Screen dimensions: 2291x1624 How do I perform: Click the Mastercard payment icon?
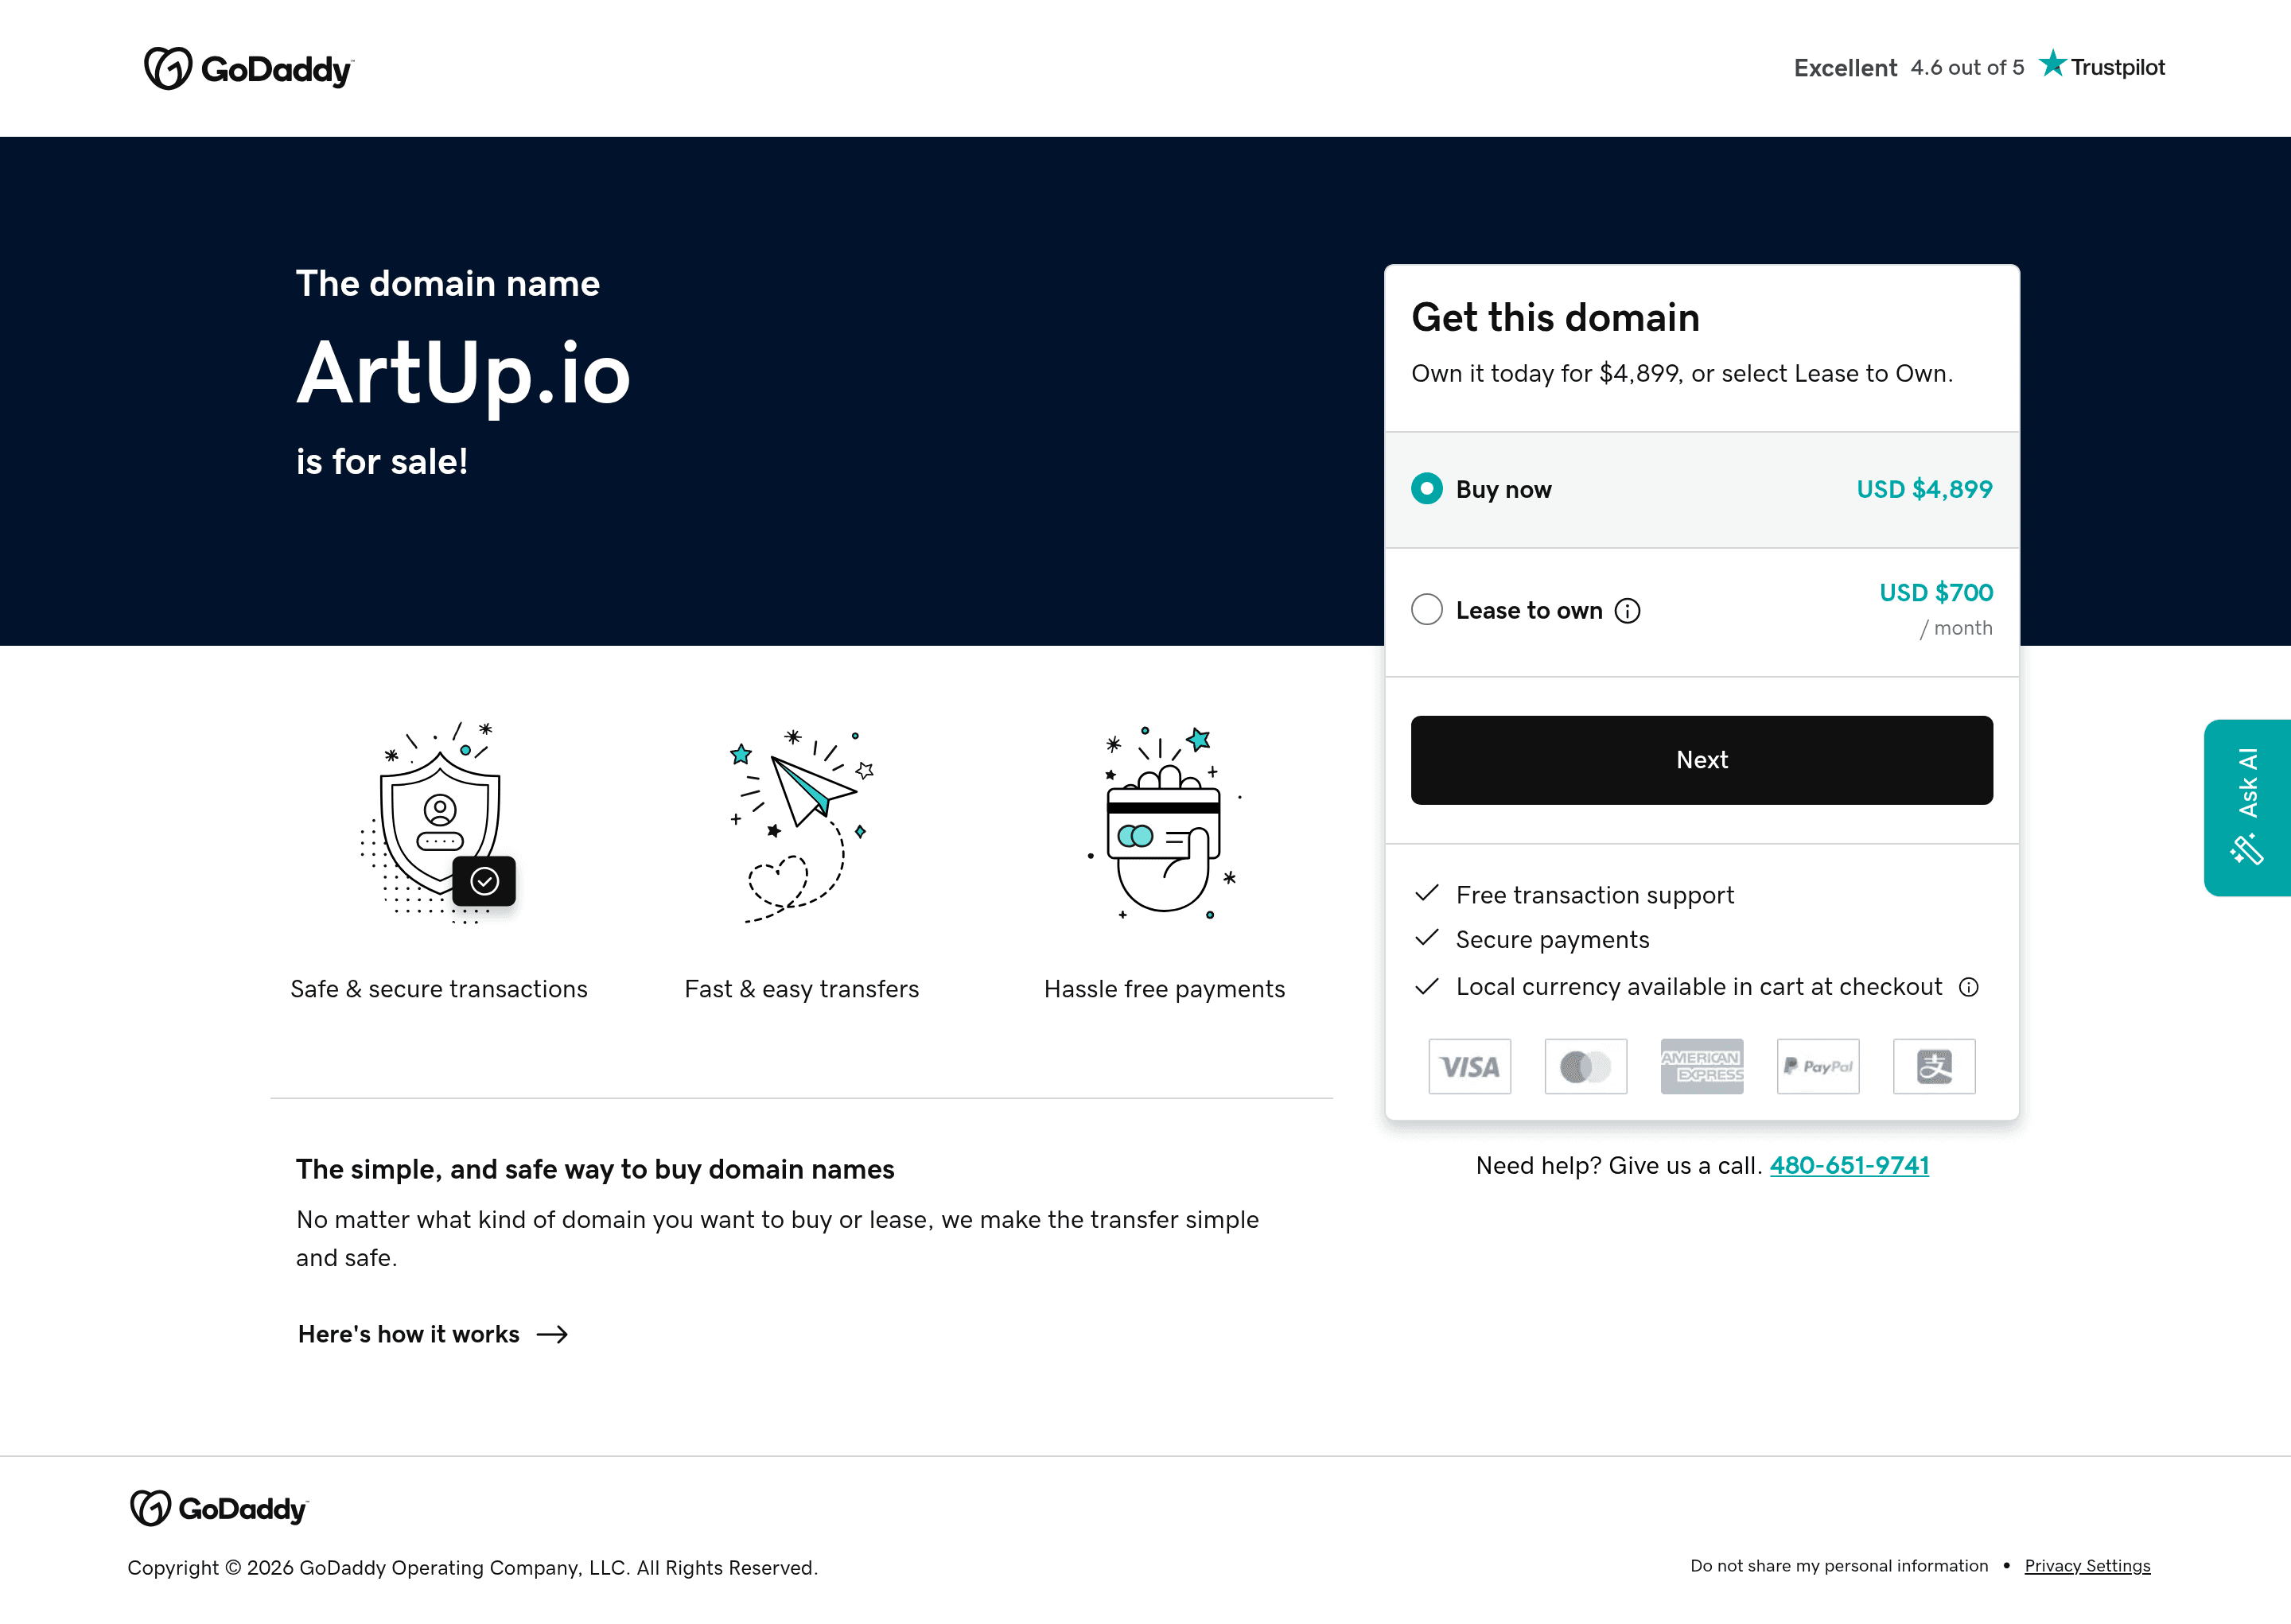tap(1586, 1066)
